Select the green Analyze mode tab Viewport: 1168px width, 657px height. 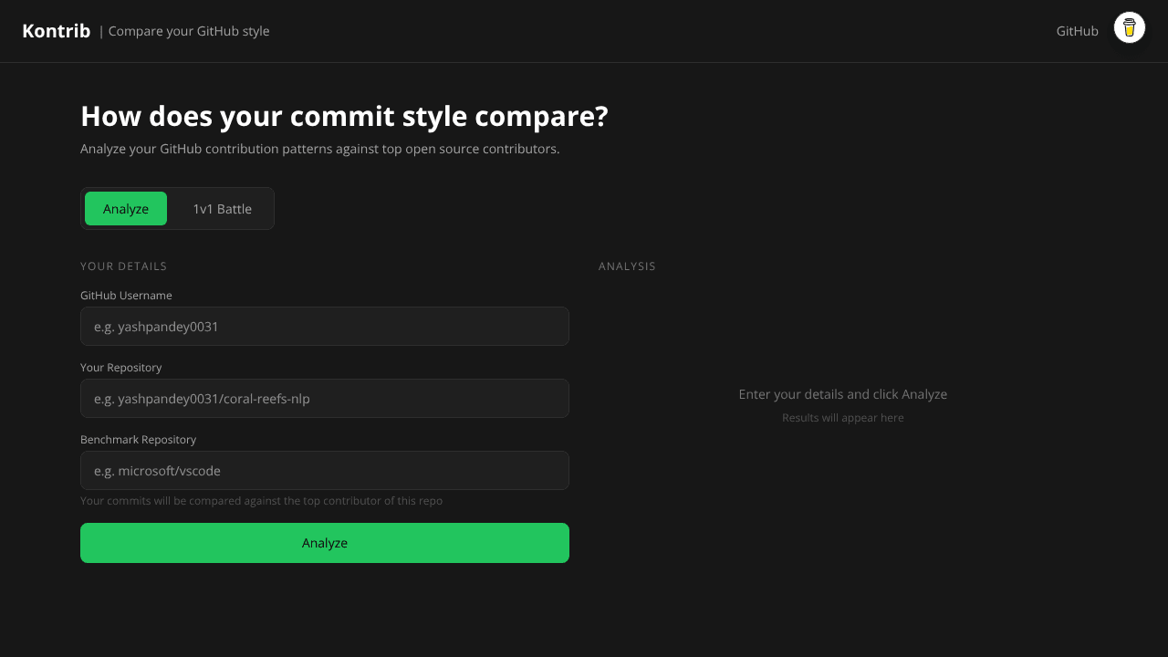point(126,209)
